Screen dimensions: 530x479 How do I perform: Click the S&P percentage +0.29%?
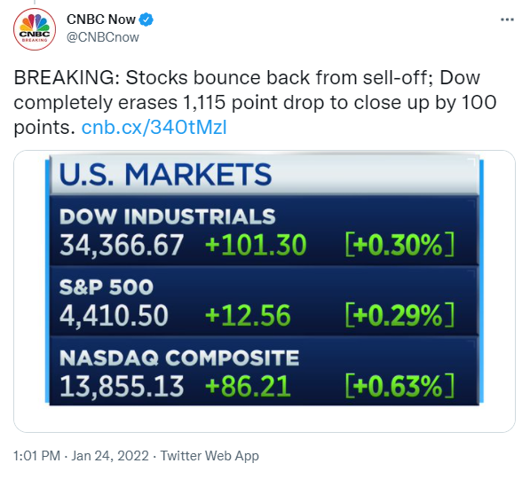399,315
